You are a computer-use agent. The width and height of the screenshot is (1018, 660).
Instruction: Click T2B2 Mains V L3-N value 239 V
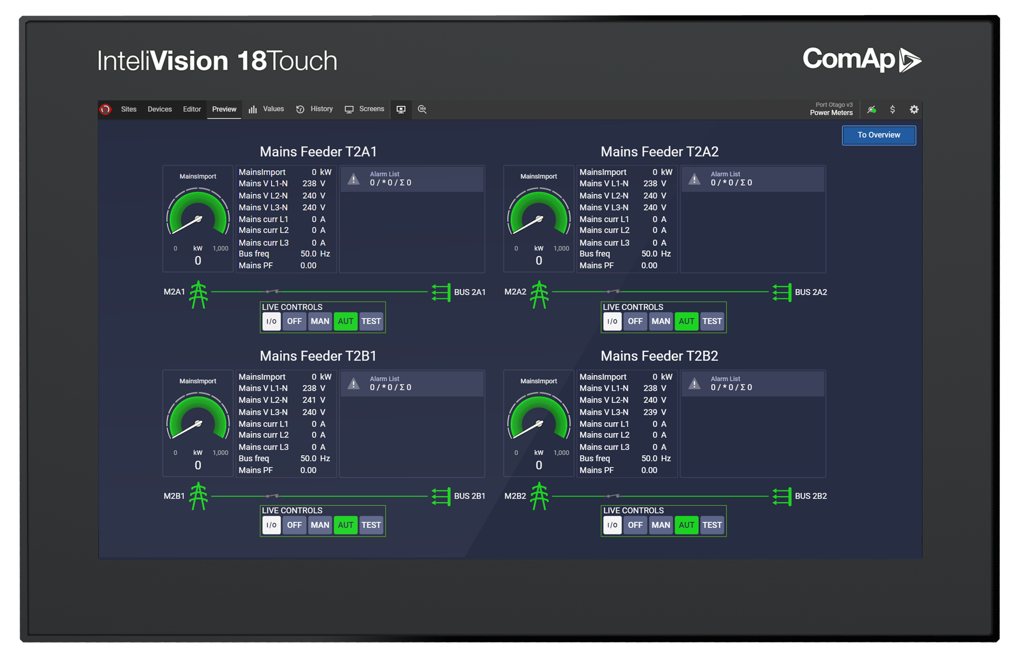click(655, 413)
